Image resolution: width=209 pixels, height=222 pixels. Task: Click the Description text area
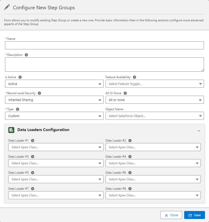(104, 65)
